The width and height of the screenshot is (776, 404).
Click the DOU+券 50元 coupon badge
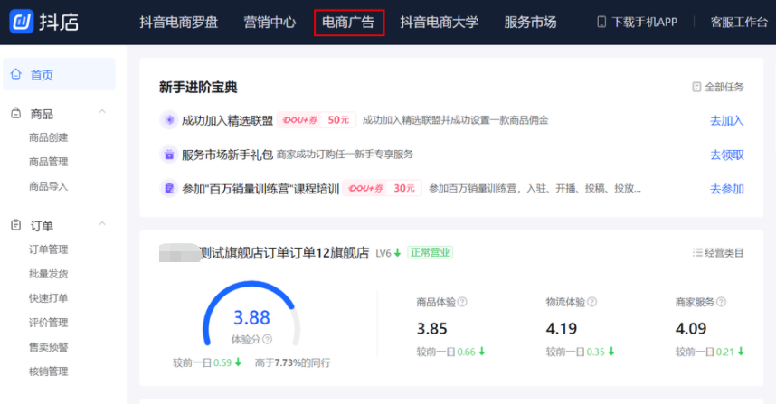coord(317,120)
